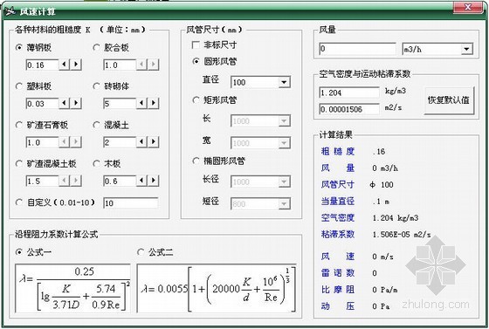Click the 公式二 formula image
Viewport: 489px width, 329px height.
pos(217,288)
